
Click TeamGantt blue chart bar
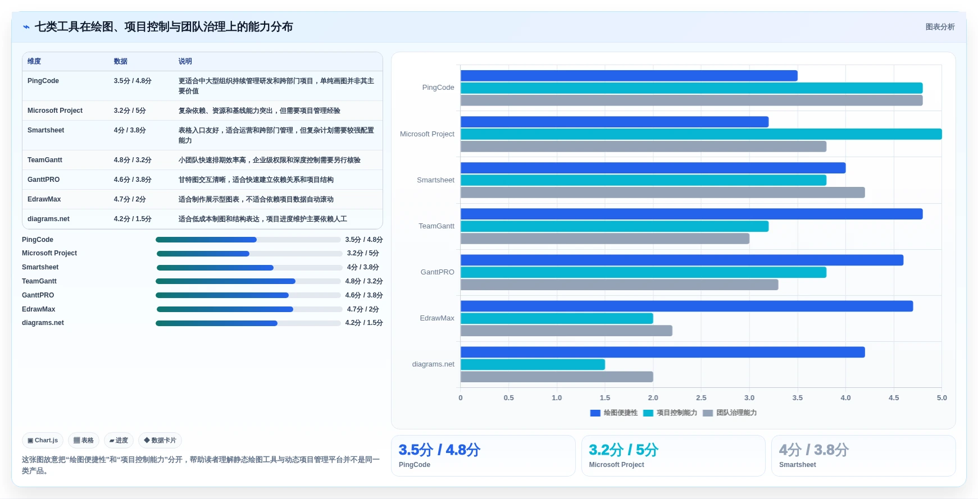(x=692, y=214)
